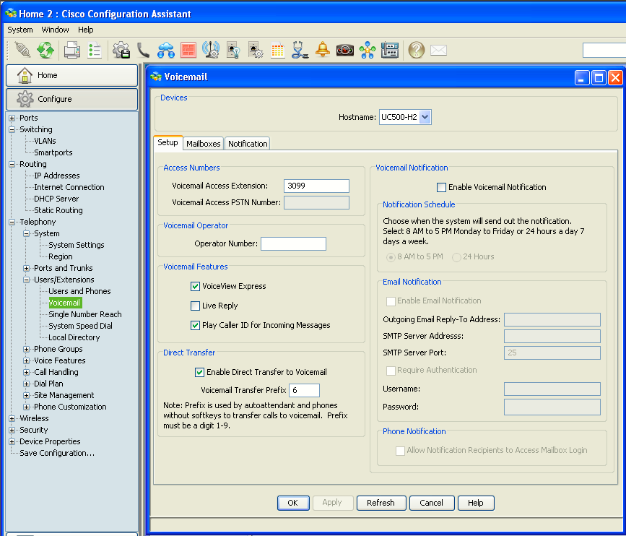The image size is (626, 536).
Task: Click the Apply button
Action: pos(332,503)
